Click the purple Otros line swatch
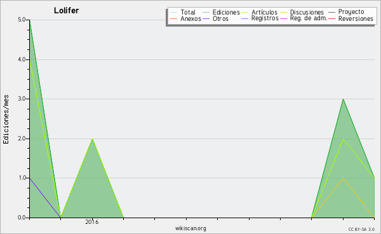Viewport: 381px width, 234px height. point(206,18)
